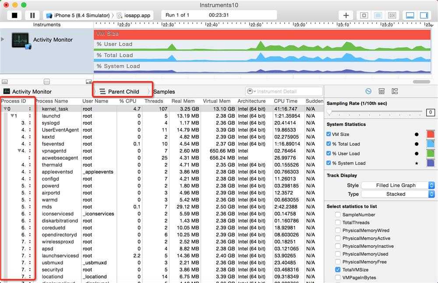Sort by the % CPU column header

click(x=127, y=101)
